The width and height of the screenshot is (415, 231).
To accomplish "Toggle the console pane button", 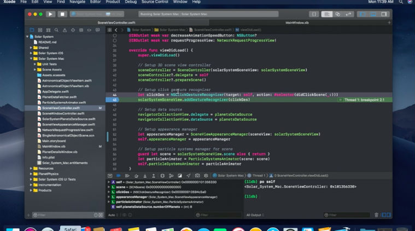I will click(x=389, y=215).
